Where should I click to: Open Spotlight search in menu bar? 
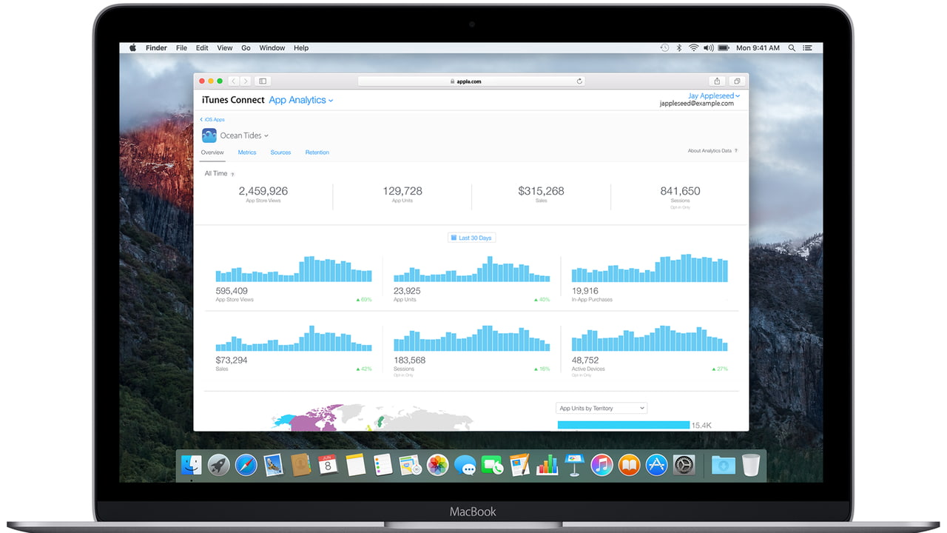[792, 48]
